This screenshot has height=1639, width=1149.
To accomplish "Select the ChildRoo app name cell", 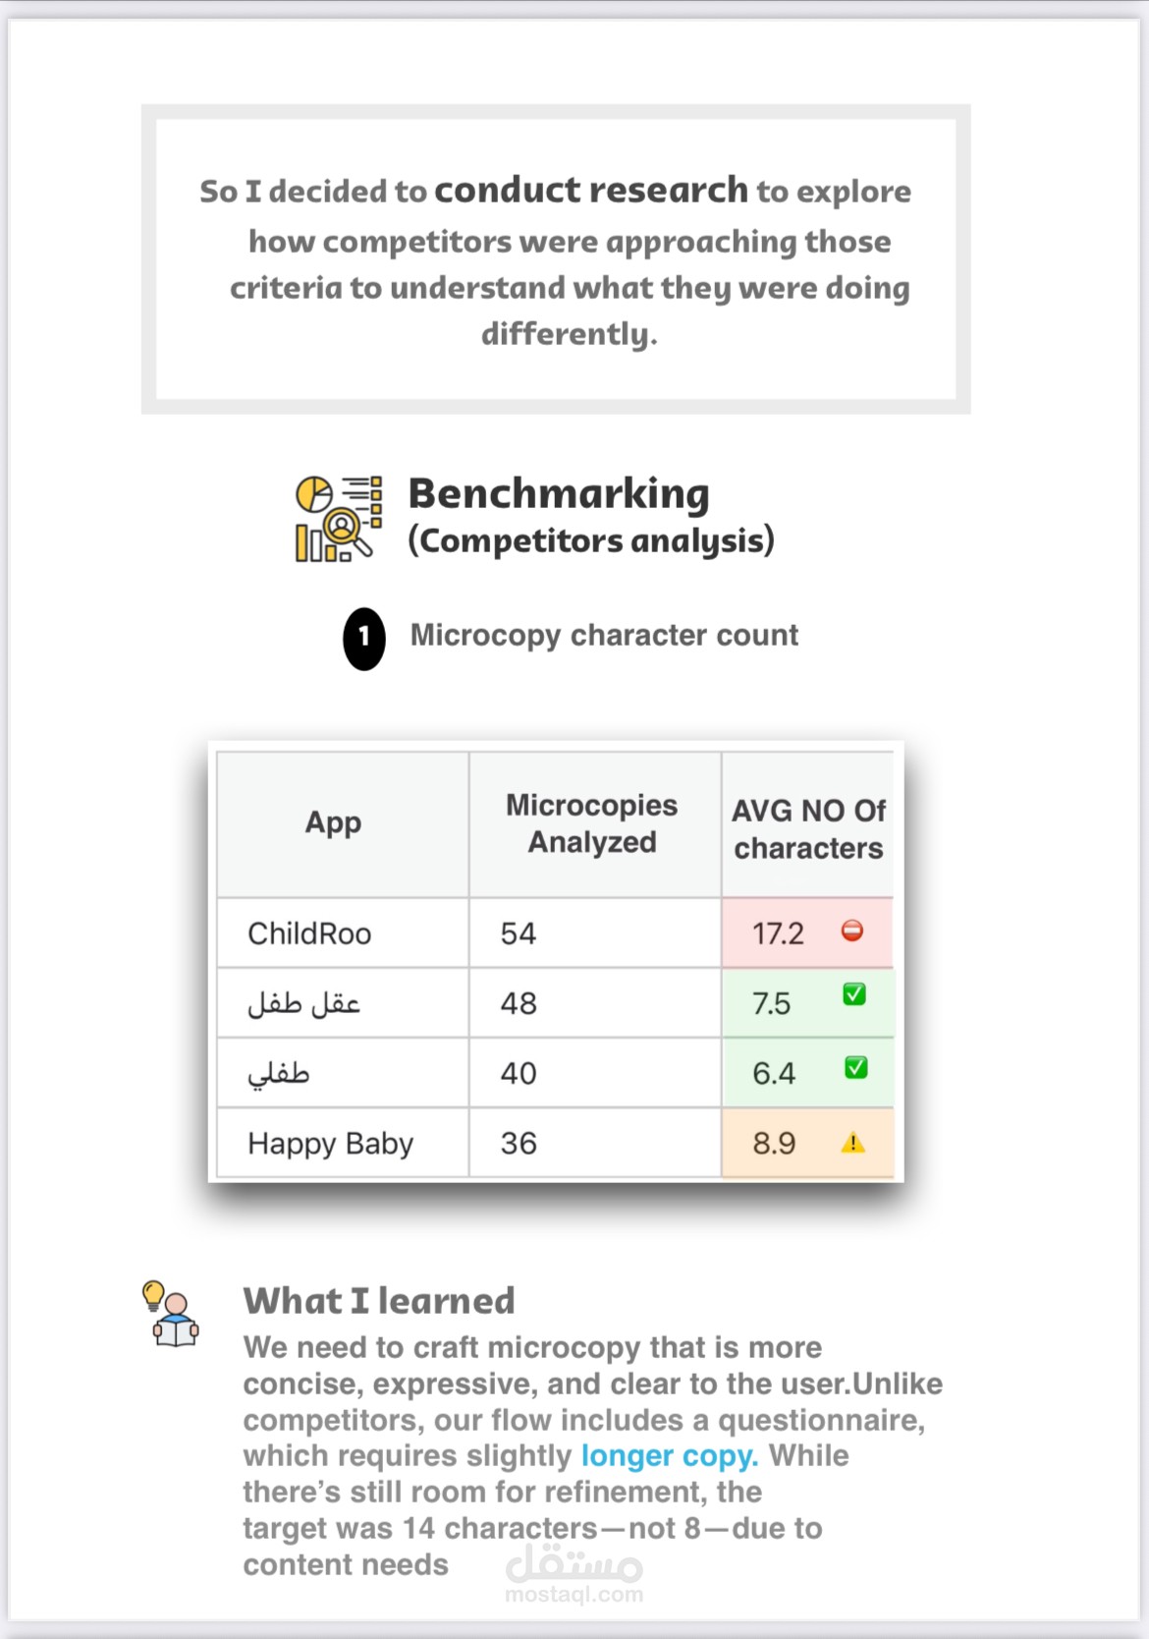I will [x=309, y=933].
